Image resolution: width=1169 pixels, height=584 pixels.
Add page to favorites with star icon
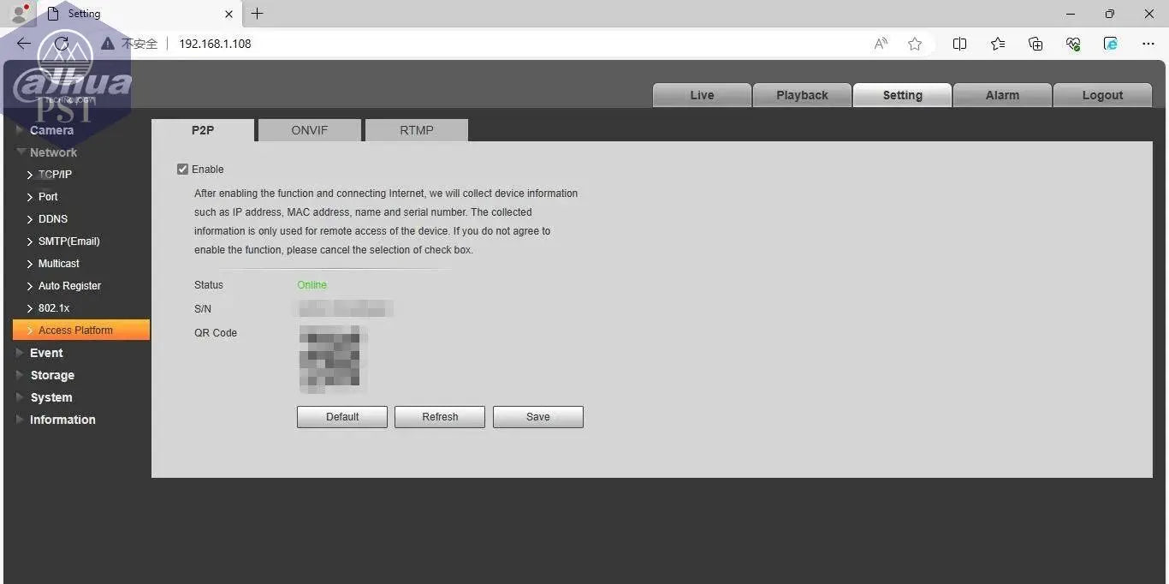pos(915,44)
